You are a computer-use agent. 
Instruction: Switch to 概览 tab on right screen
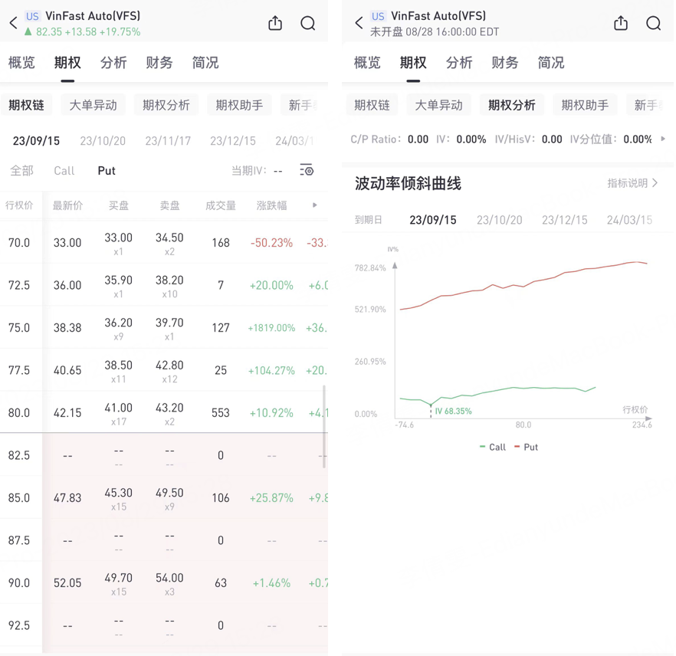(x=367, y=63)
